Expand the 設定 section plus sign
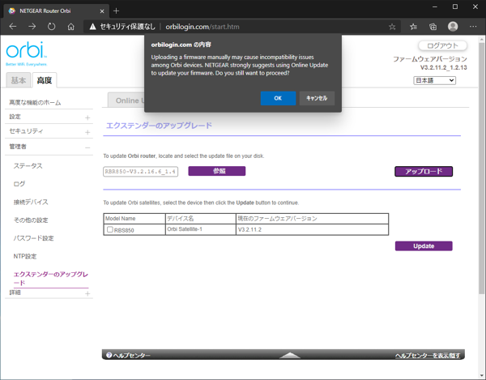Screen dimensions: 486x380 (87, 117)
